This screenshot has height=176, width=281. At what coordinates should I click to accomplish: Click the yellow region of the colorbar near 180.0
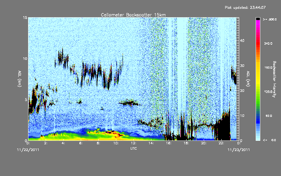click(258, 68)
